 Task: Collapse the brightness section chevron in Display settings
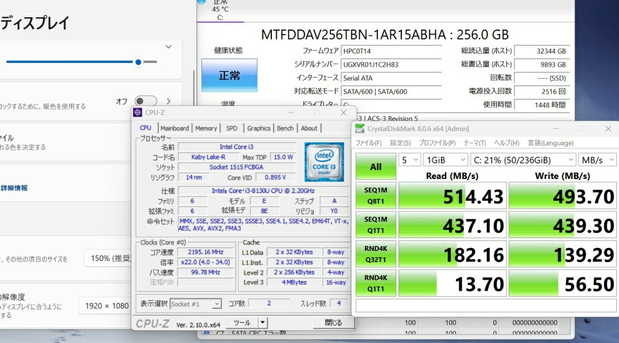click(x=169, y=46)
